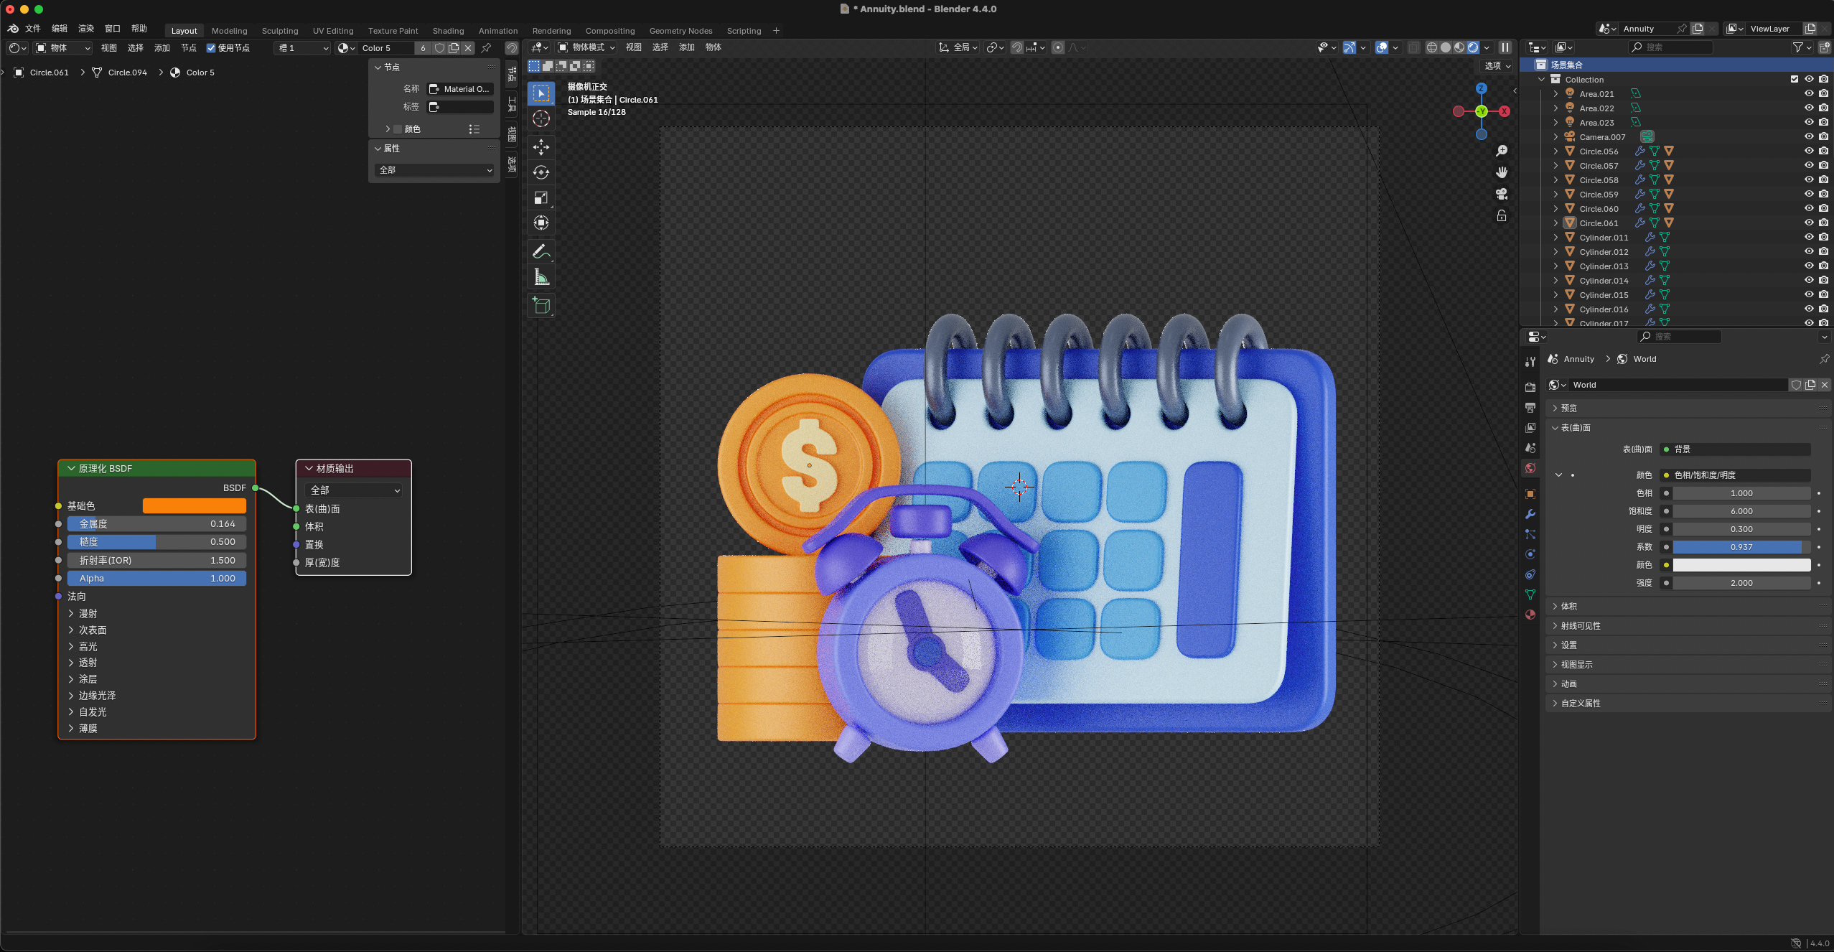This screenshot has height=952, width=1834.
Task: Switch to Modifier Properties (blue wrench icon)
Action: pyautogui.click(x=1530, y=513)
